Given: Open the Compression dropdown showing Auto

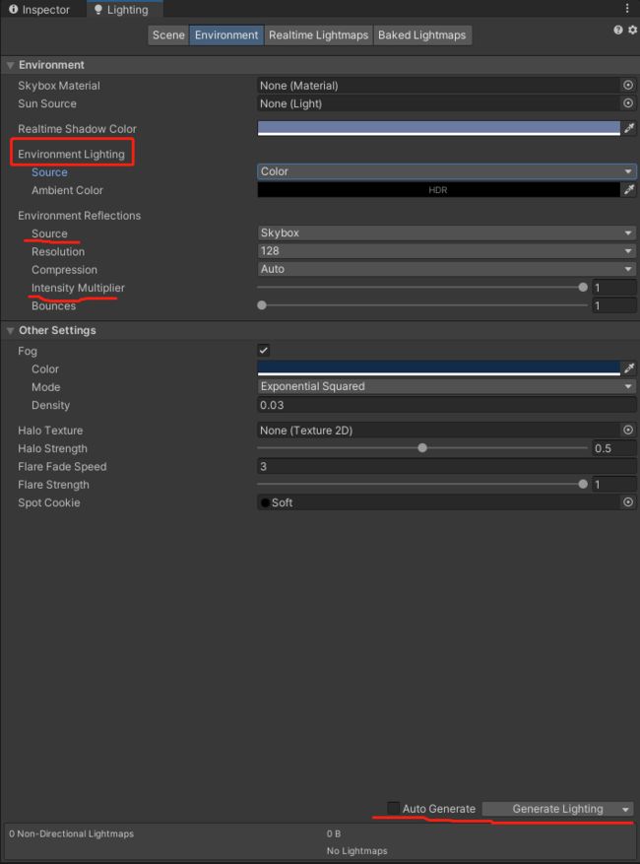Looking at the screenshot, I should (x=447, y=269).
